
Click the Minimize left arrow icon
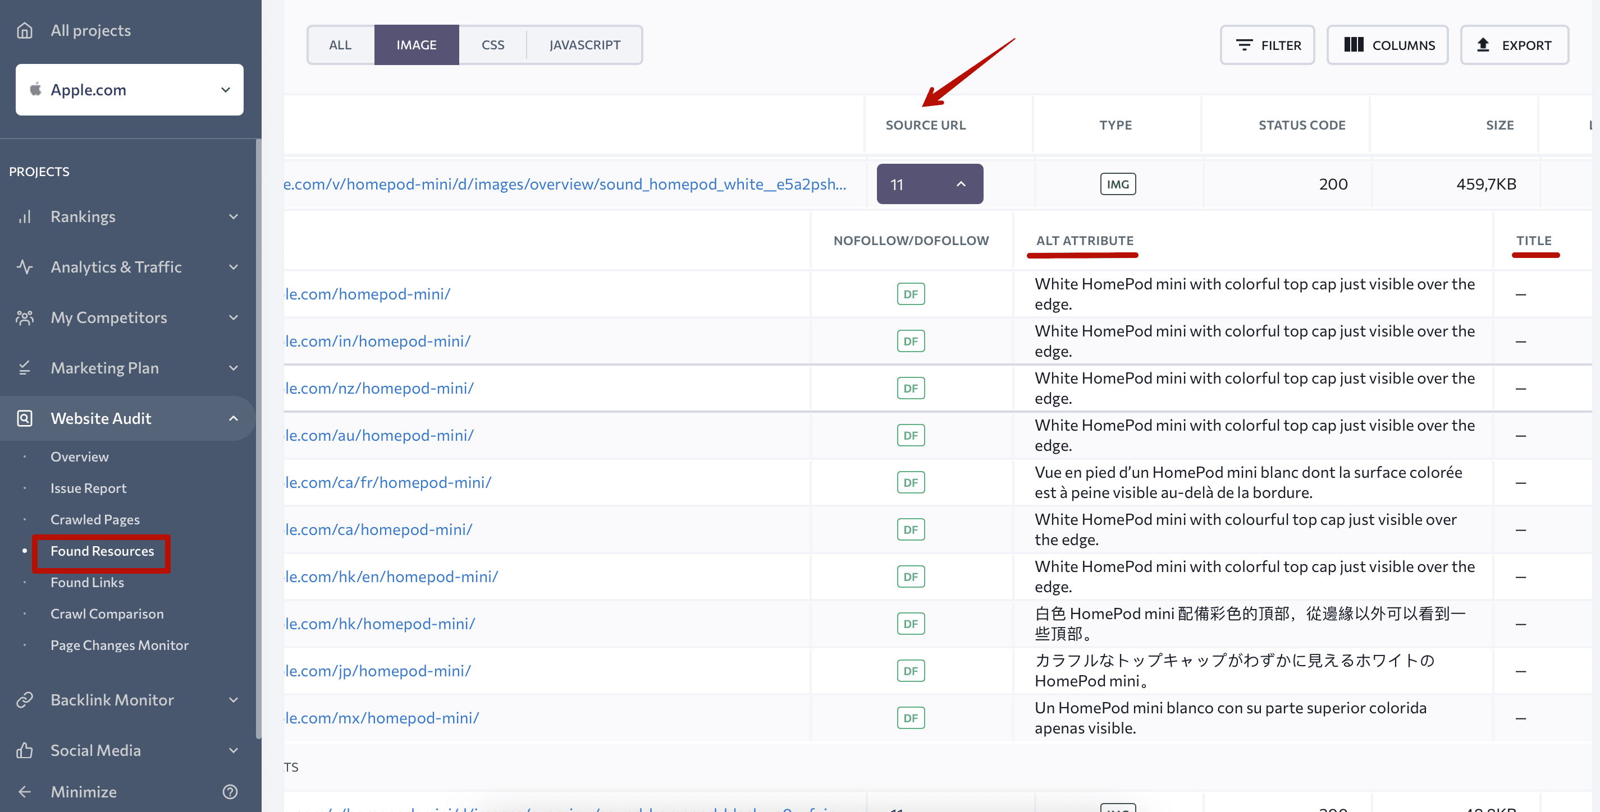(24, 791)
